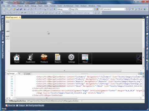Click the Powered by ClientUI logo
The width and height of the screenshot is (149, 111).
coord(139,58)
